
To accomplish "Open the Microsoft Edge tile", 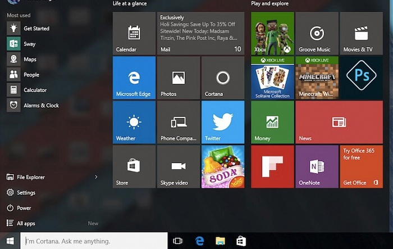I will (134, 77).
